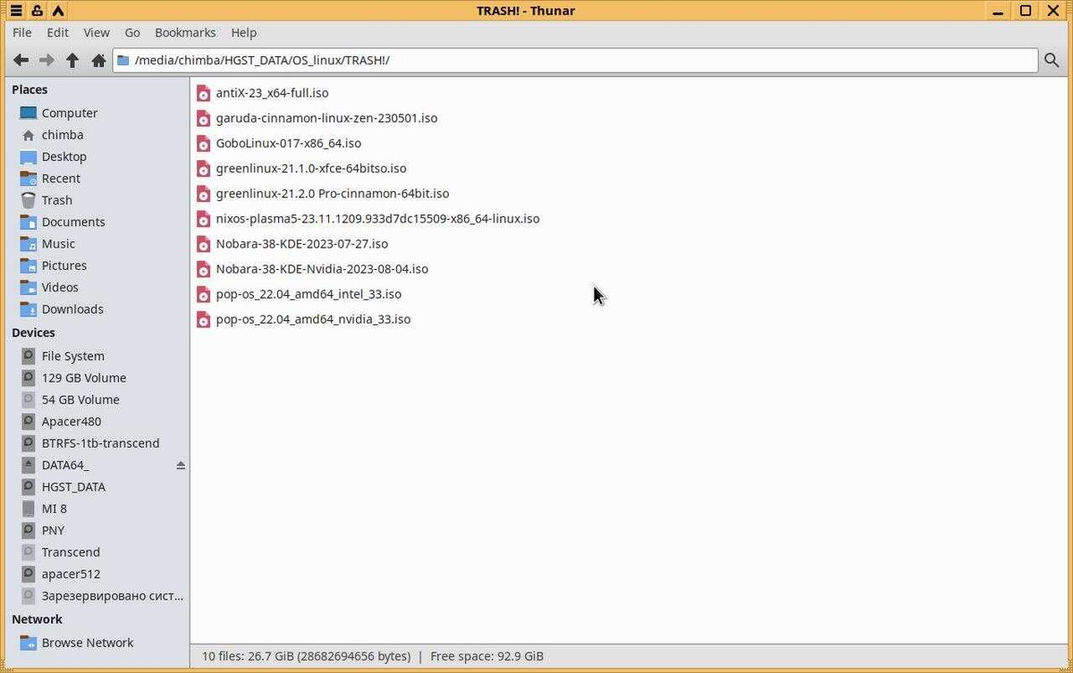Image resolution: width=1073 pixels, height=673 pixels.
Task: Click the location path input field
Action: tap(575, 60)
